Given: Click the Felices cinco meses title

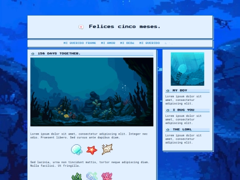Looking at the screenshot, I should 124,27.
